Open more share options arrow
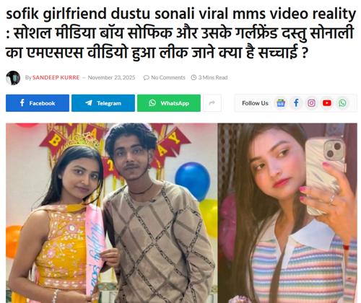The height and width of the screenshot is (303, 361). point(212,103)
